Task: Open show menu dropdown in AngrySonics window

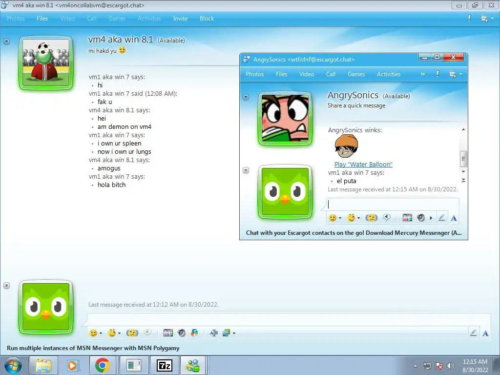Action: (x=456, y=74)
